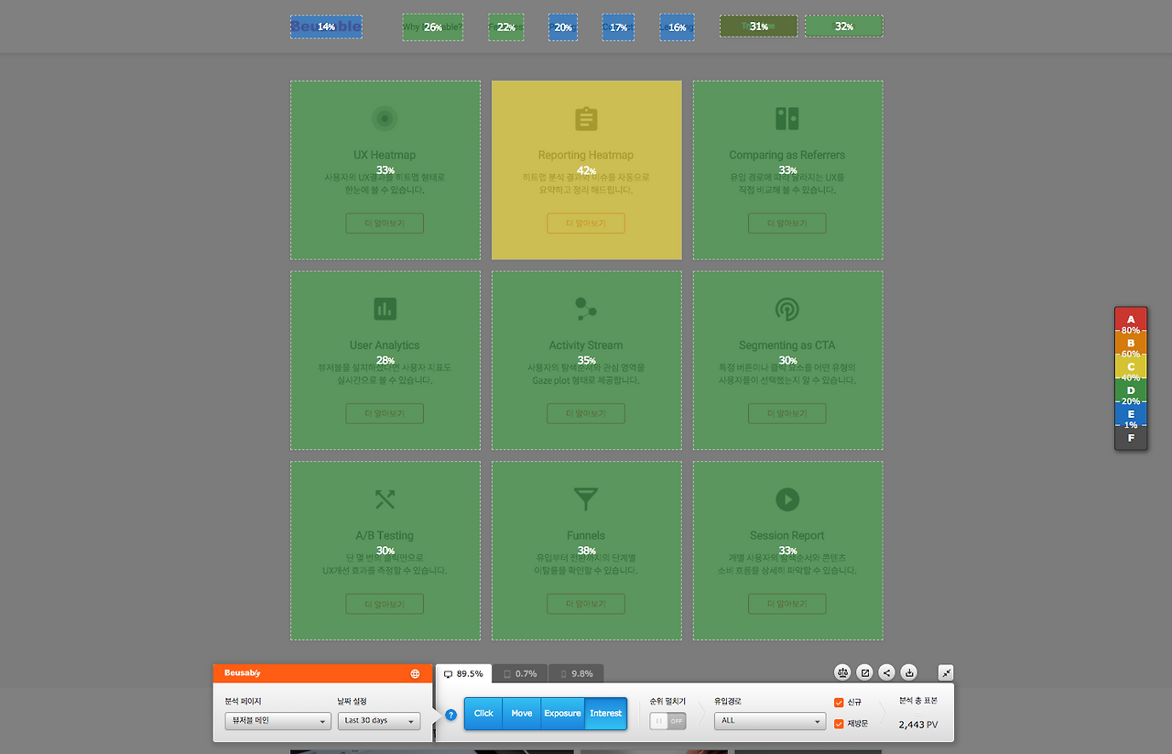Viewport: 1172px width, 754px height.
Task: Click the Session Report play icon
Action: coord(787,499)
